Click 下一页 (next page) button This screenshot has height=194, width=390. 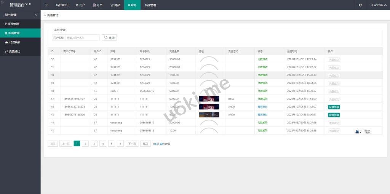[132, 144]
